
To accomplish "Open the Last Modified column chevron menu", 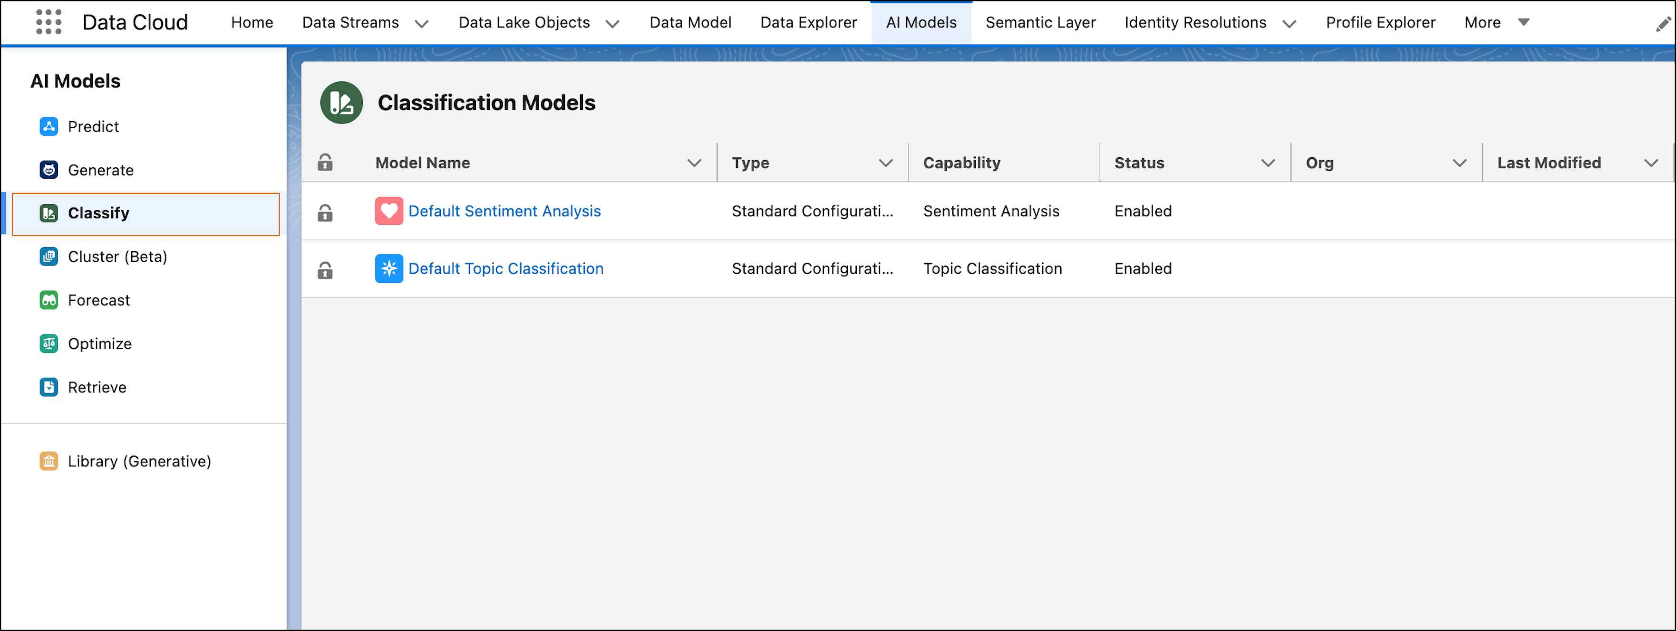I will 1651,163.
